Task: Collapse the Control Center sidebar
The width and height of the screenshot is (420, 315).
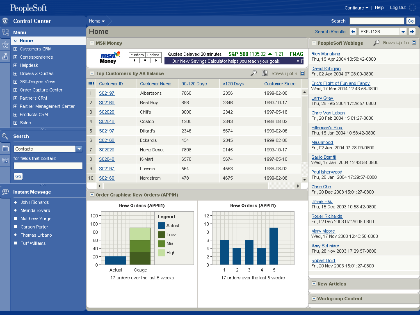Action: (x=5, y=21)
